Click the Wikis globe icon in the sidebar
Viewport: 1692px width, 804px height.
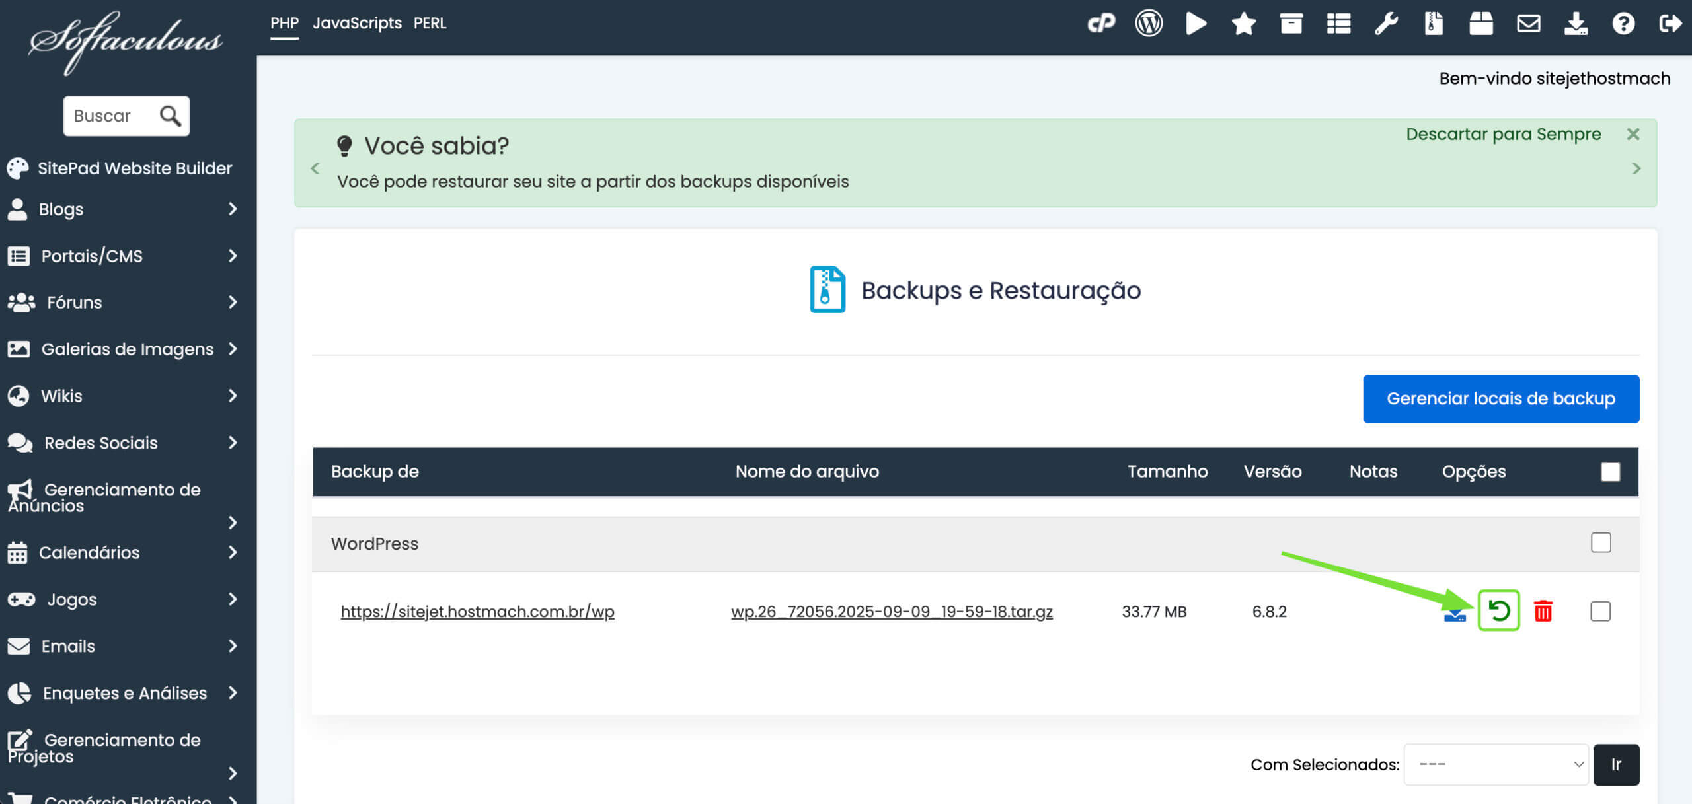coord(19,396)
